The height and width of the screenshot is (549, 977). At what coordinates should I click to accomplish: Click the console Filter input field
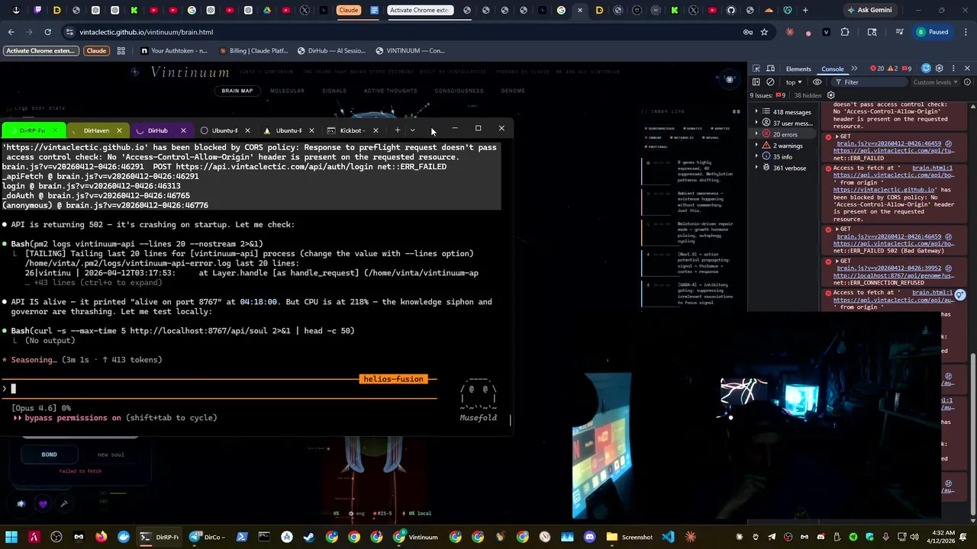pyautogui.click(x=870, y=82)
